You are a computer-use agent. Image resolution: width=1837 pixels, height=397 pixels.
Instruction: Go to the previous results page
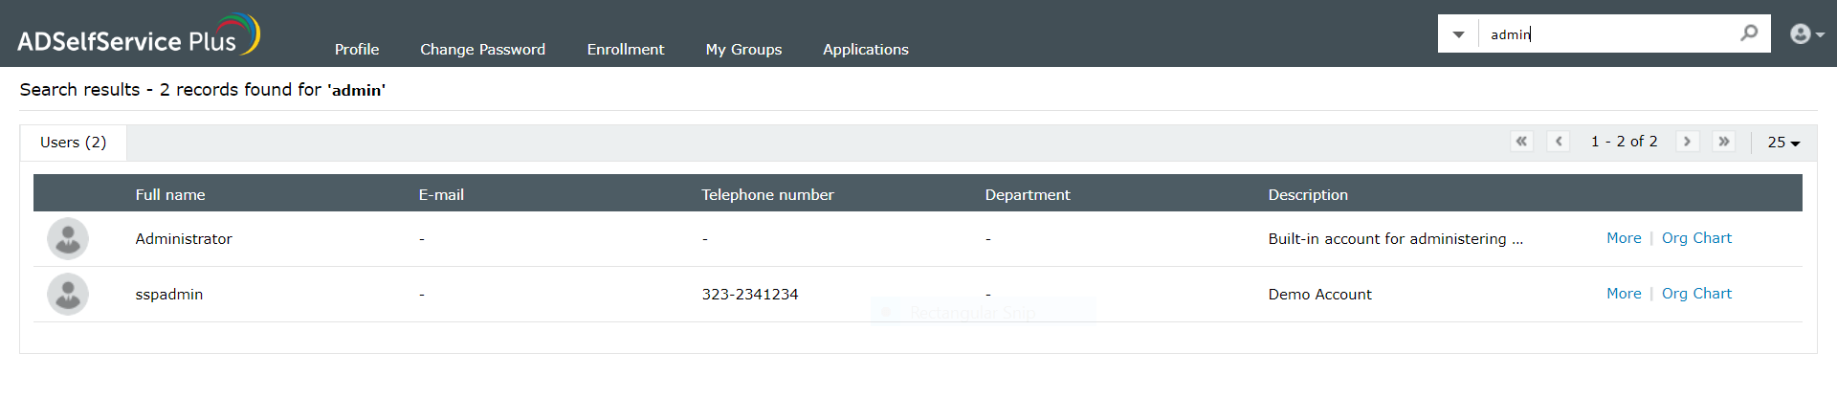(1559, 142)
